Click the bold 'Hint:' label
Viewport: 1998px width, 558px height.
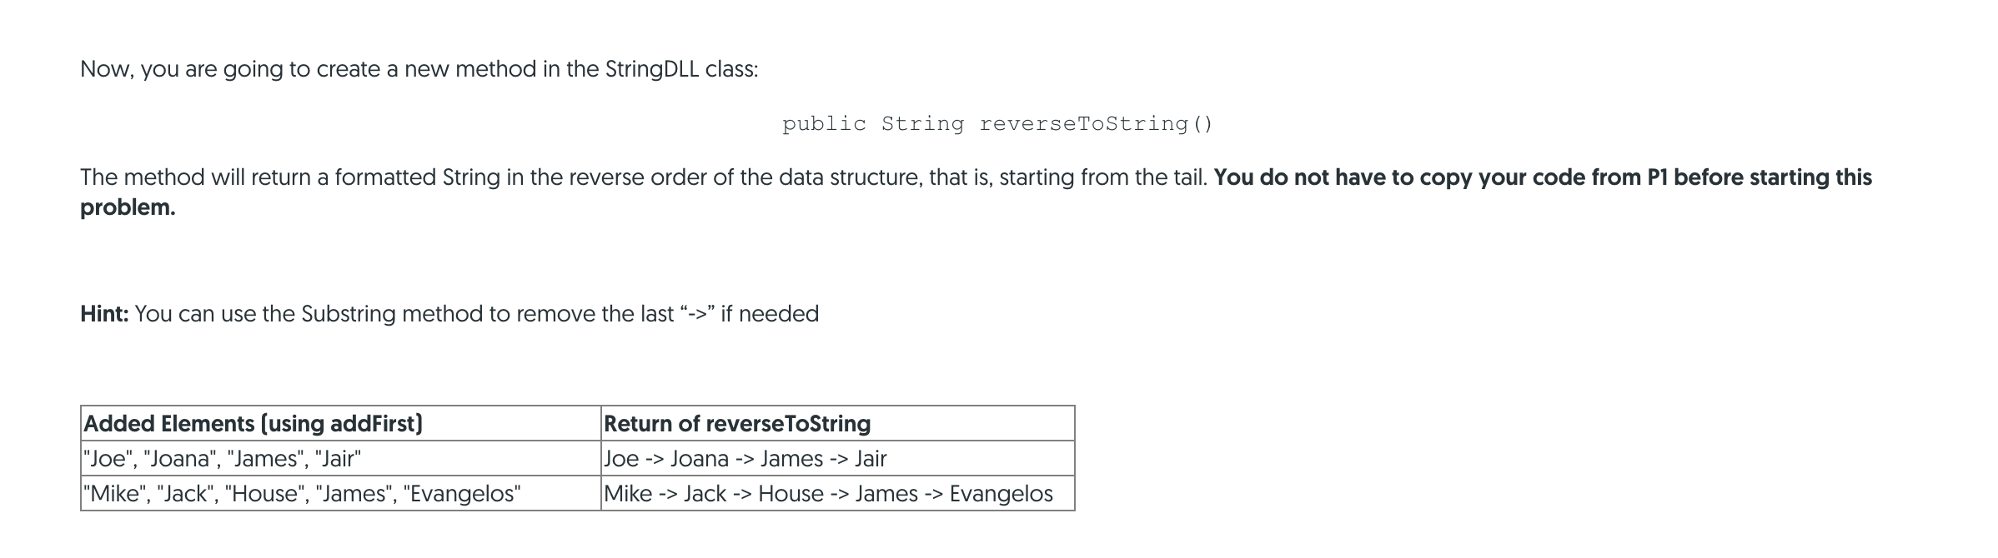[104, 314]
